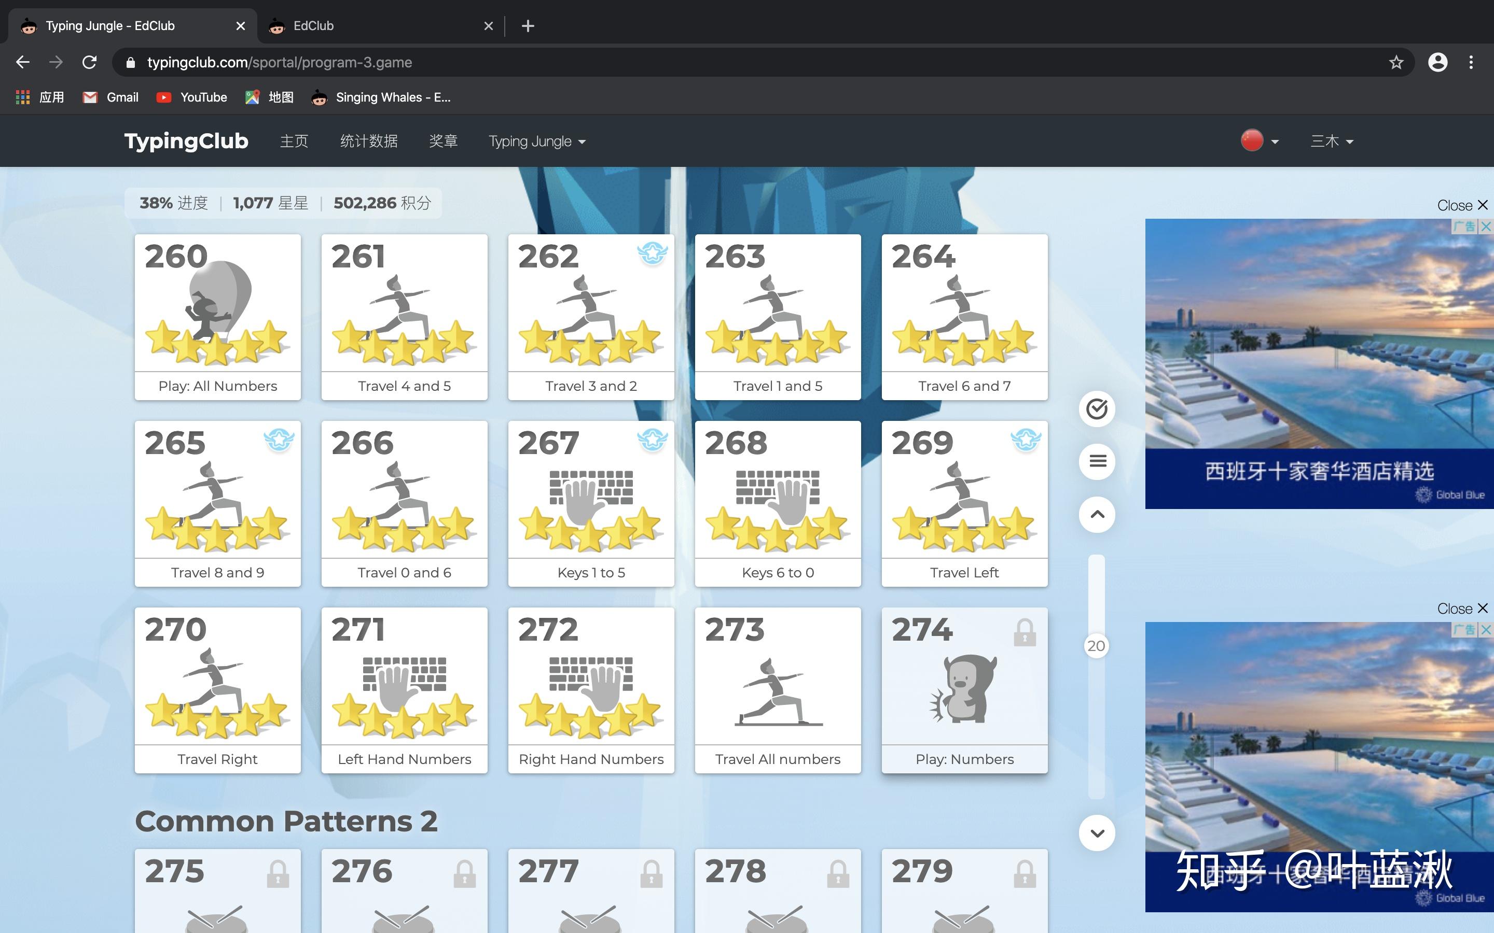Reload the page using the refresh icon
1494x933 pixels.
point(90,62)
